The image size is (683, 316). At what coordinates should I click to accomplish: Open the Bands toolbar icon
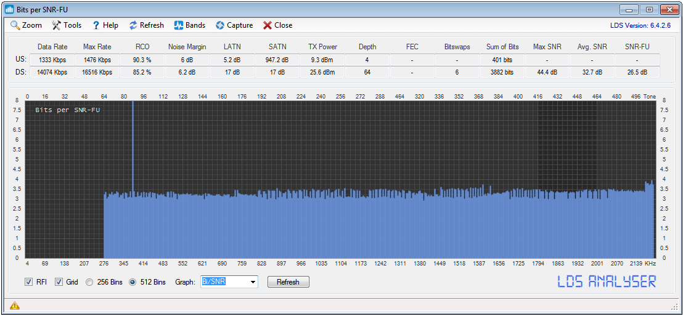pyautogui.click(x=179, y=25)
